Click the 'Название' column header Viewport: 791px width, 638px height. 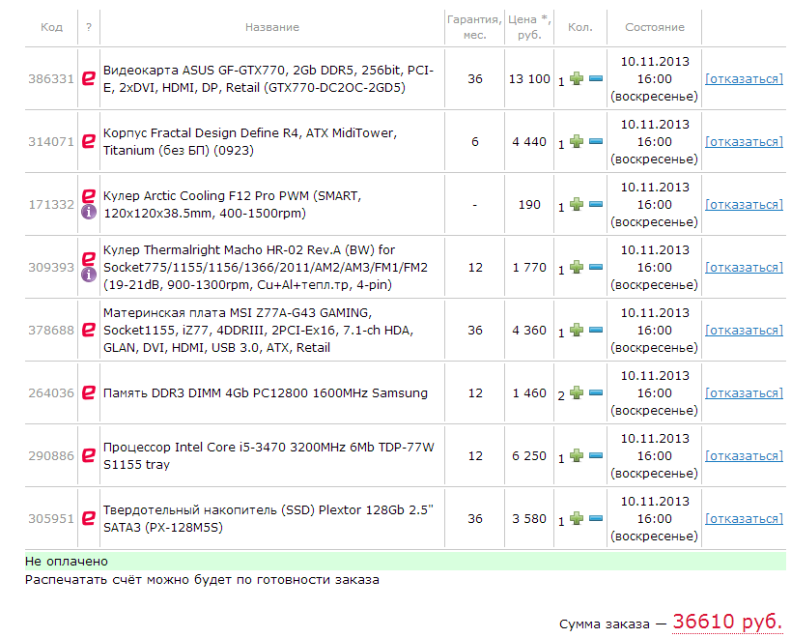tap(271, 27)
